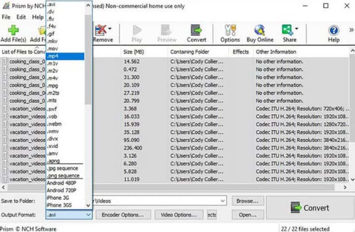Open Encoder Options...
This screenshot has width=355, height=232.
[x=123, y=215]
